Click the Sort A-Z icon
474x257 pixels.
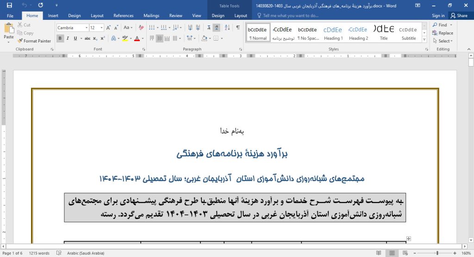228,28
